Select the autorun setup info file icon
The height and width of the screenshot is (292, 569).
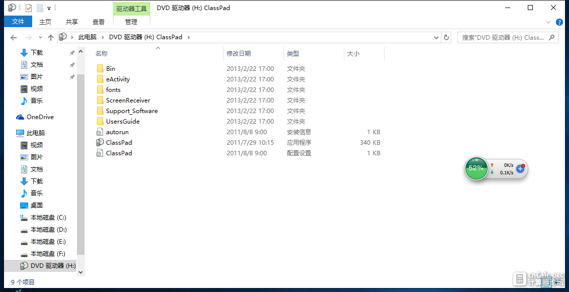[100, 132]
